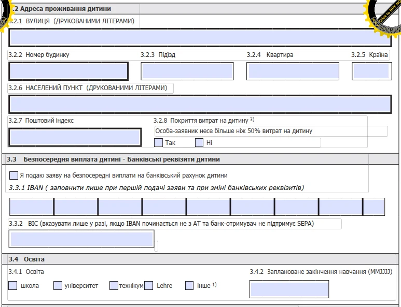This screenshot has width=401, height=307.
Task: Check the технікум education checkbox
Action: [x=114, y=286]
